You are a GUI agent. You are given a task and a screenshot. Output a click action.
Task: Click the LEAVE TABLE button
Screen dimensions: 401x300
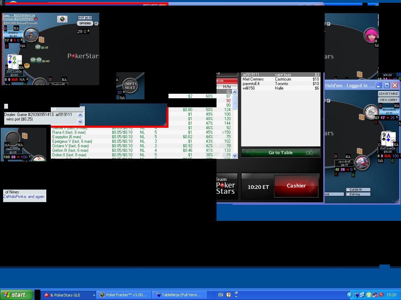coord(388,94)
